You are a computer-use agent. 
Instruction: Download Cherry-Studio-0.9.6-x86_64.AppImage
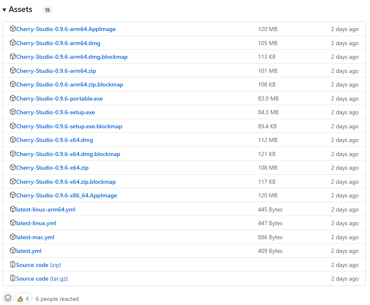66,195
